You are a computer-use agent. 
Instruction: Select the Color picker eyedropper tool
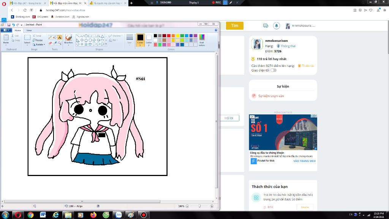[55, 43]
